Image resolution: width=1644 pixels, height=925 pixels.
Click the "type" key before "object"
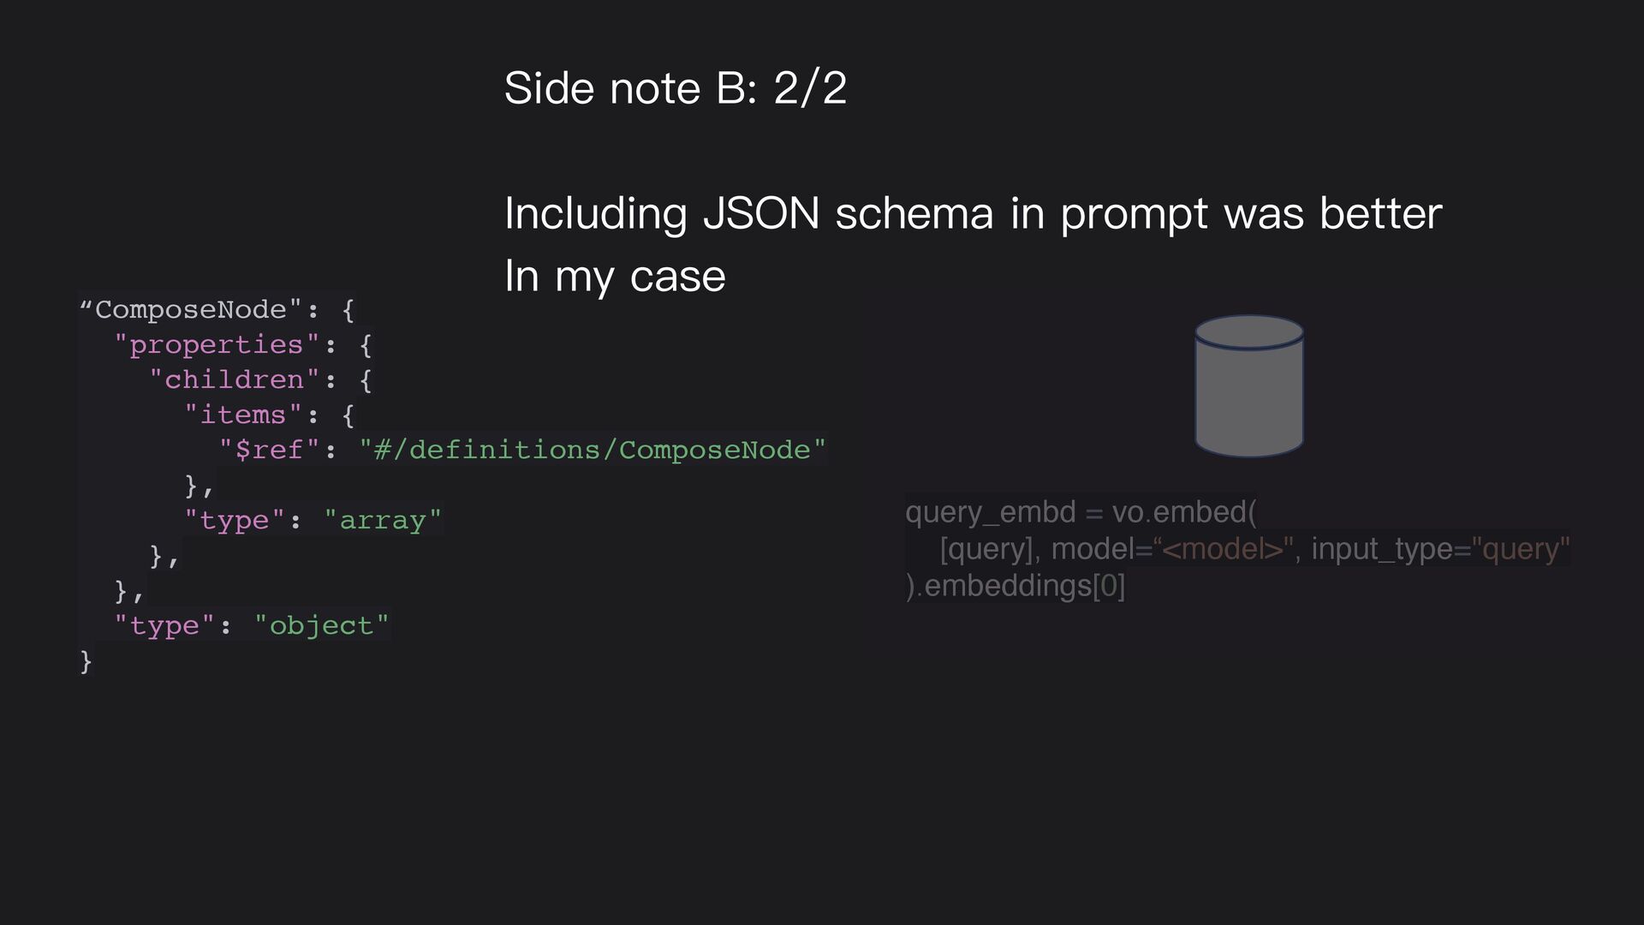[164, 625]
